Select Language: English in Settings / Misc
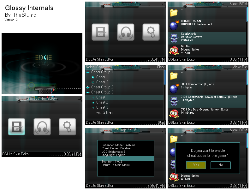250x190 pixels. [113, 155]
